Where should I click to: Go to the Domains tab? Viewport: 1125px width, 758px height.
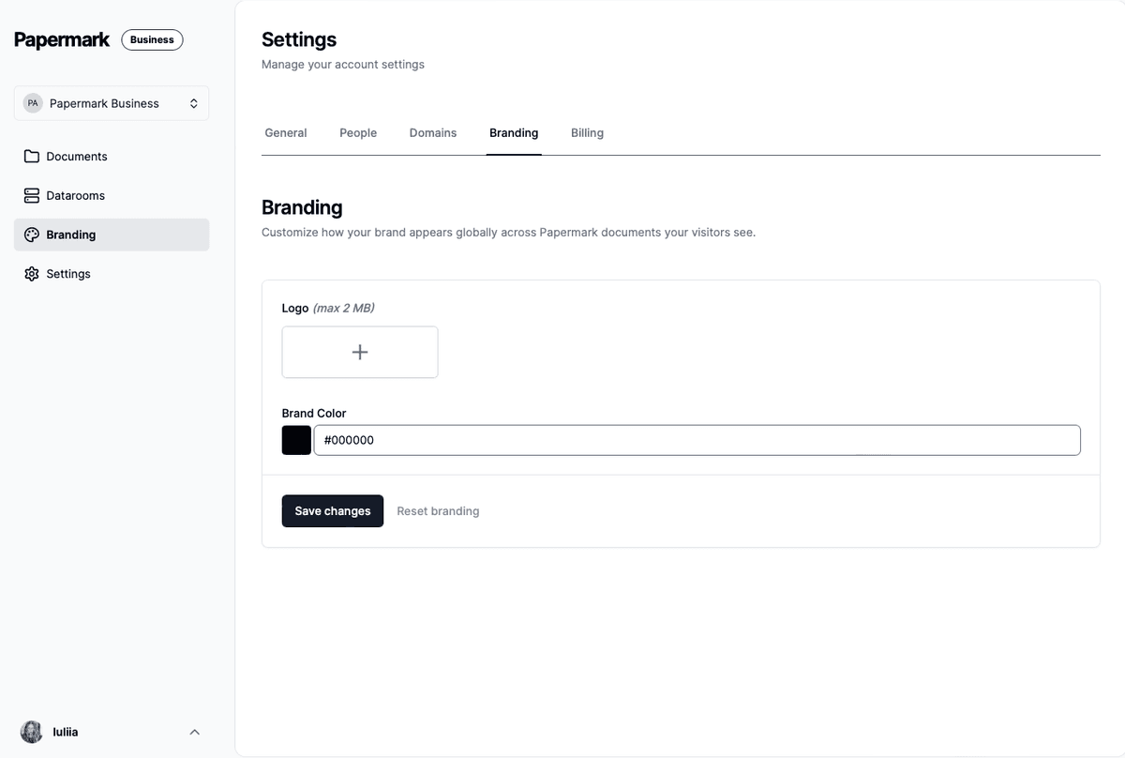coord(433,133)
